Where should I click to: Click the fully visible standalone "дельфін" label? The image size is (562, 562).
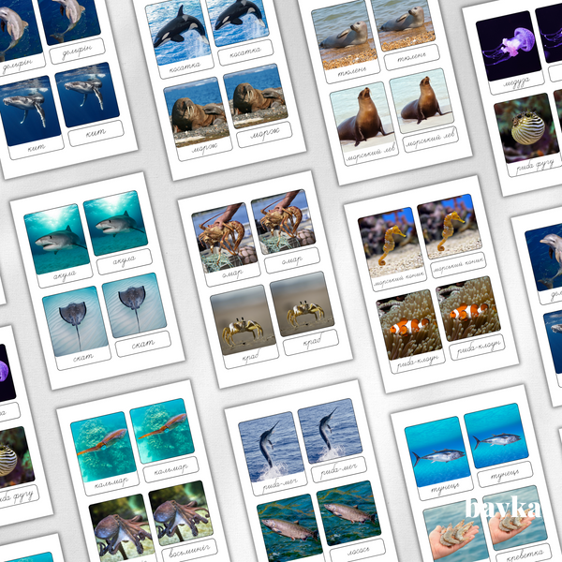click(x=78, y=52)
